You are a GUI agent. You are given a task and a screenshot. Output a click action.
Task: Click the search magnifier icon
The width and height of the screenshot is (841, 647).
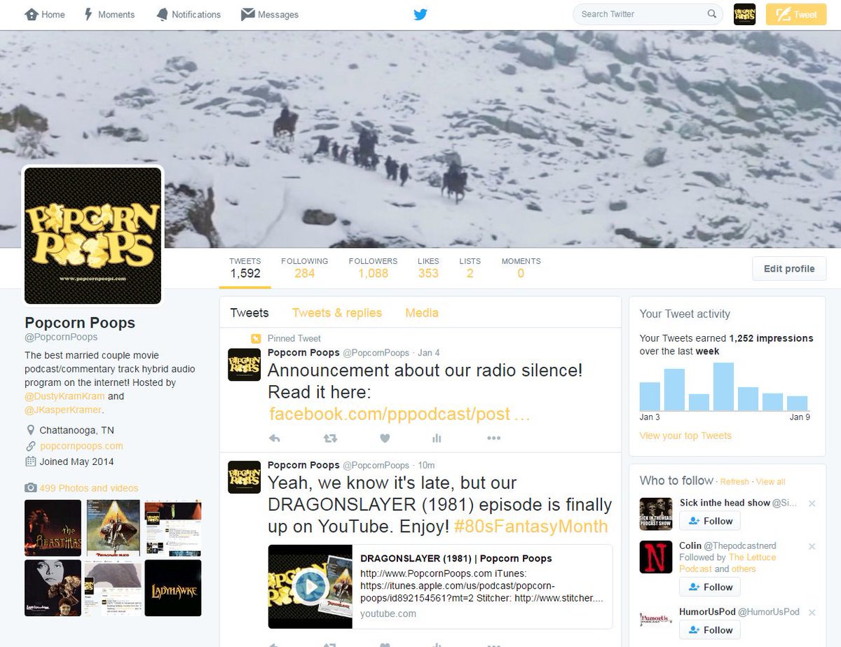pos(712,14)
